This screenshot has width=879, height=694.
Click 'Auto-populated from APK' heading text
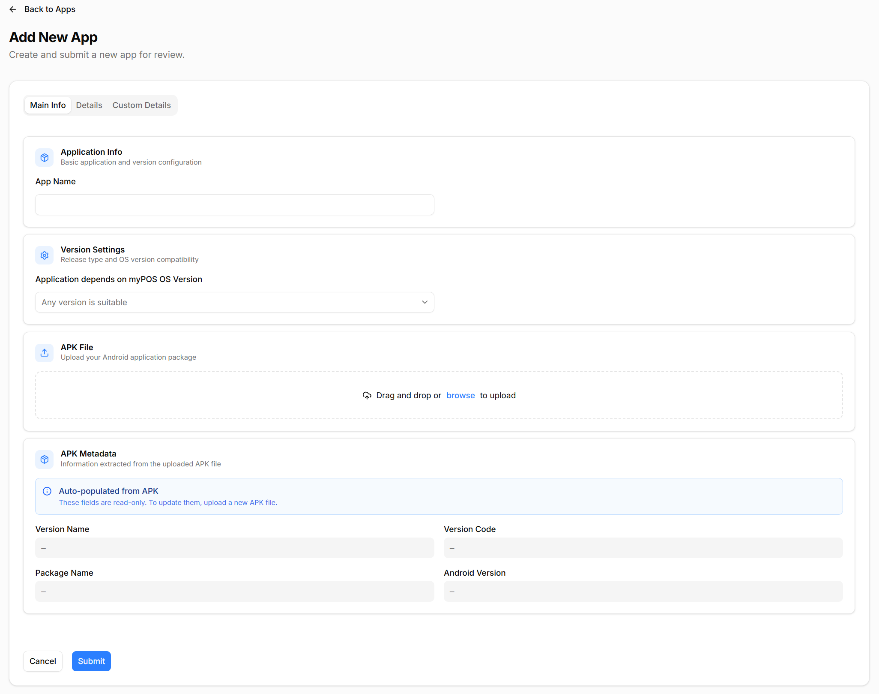(109, 491)
